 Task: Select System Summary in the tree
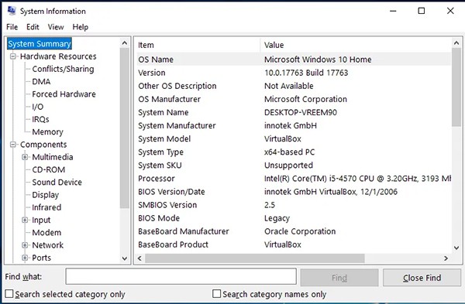tap(40, 44)
